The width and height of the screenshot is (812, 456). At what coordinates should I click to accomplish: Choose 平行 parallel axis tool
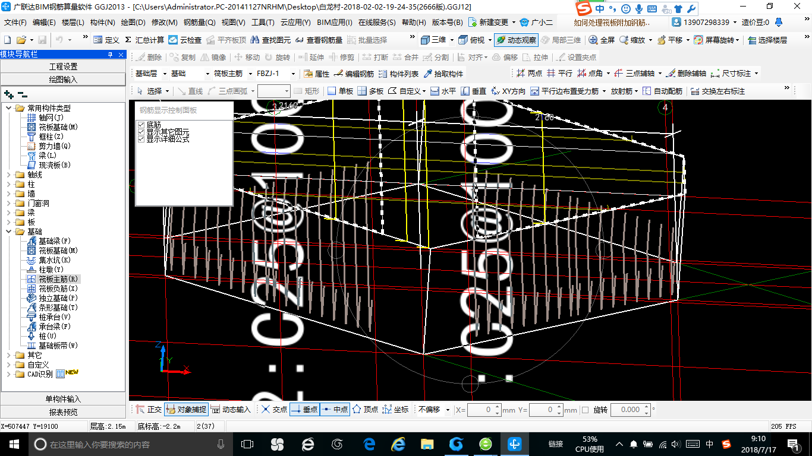(x=559, y=74)
